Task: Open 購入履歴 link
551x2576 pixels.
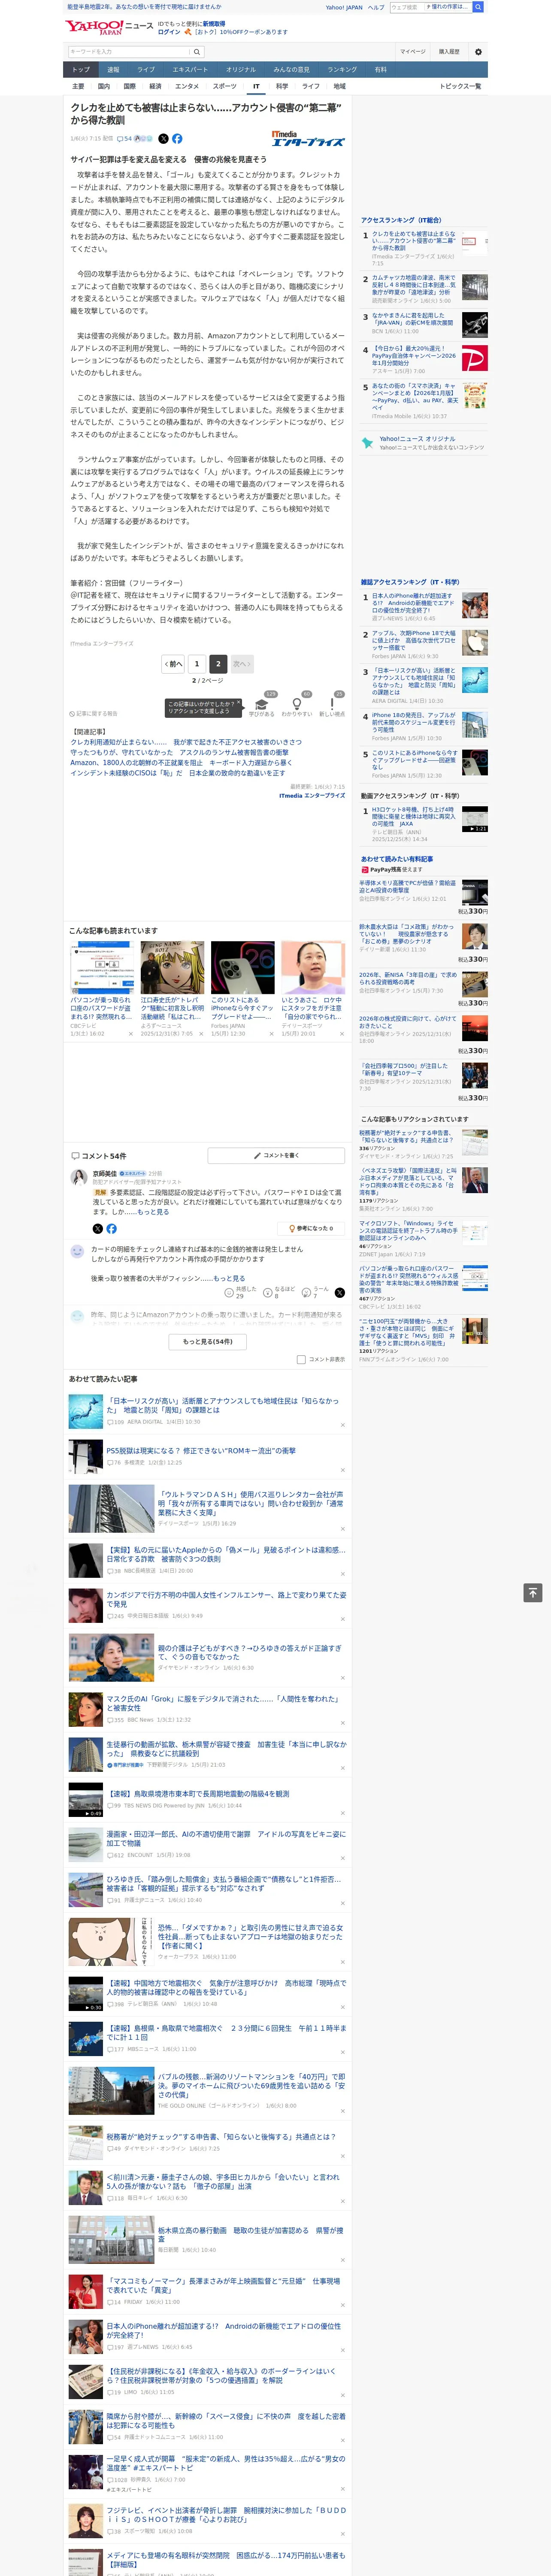Action: (449, 51)
